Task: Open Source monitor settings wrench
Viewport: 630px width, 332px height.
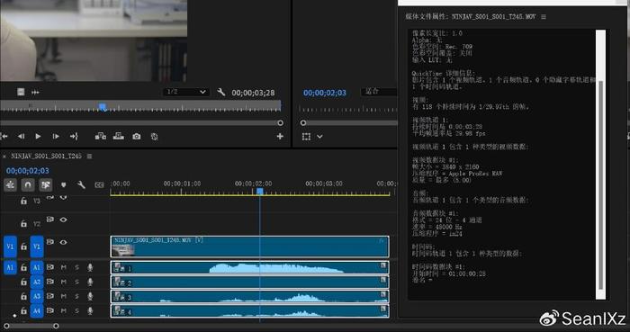Action: (221, 93)
